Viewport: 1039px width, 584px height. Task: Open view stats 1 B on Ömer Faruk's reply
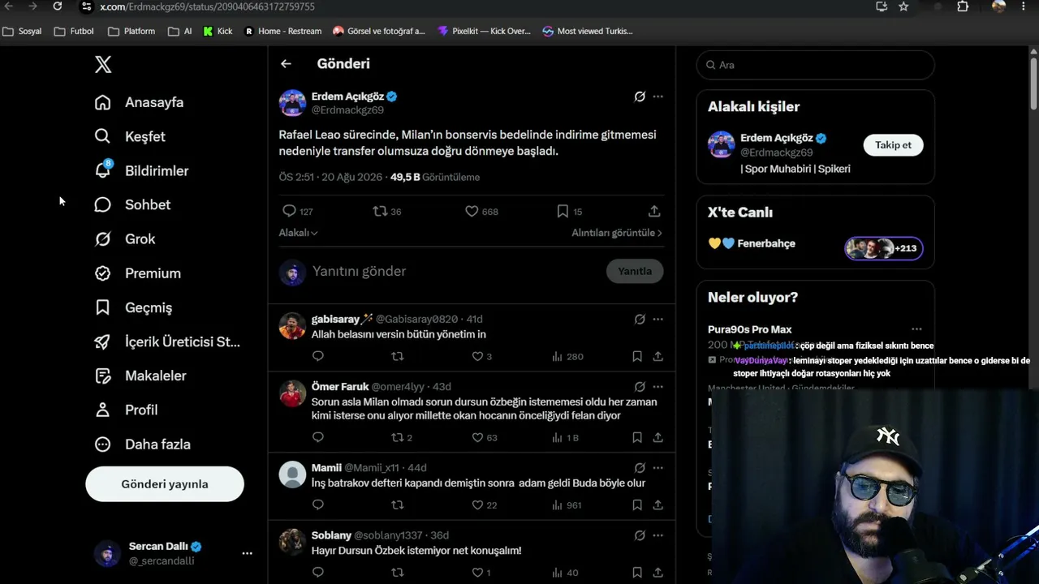pos(565,437)
